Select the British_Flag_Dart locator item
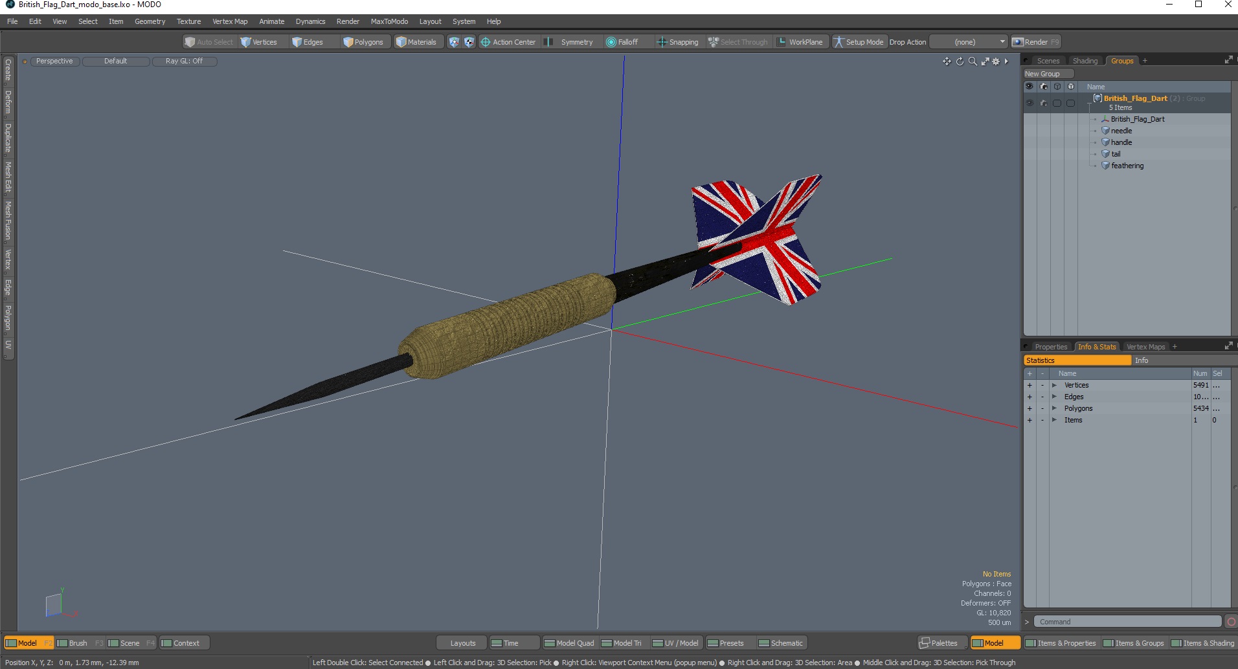 1137,119
